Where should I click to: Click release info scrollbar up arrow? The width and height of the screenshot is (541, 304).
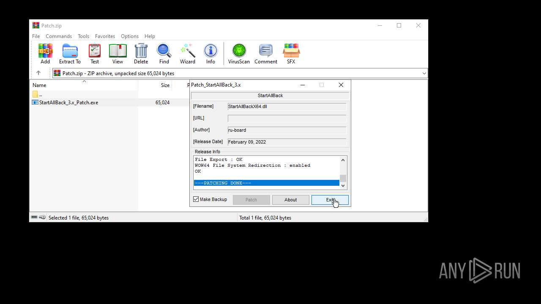tap(343, 160)
